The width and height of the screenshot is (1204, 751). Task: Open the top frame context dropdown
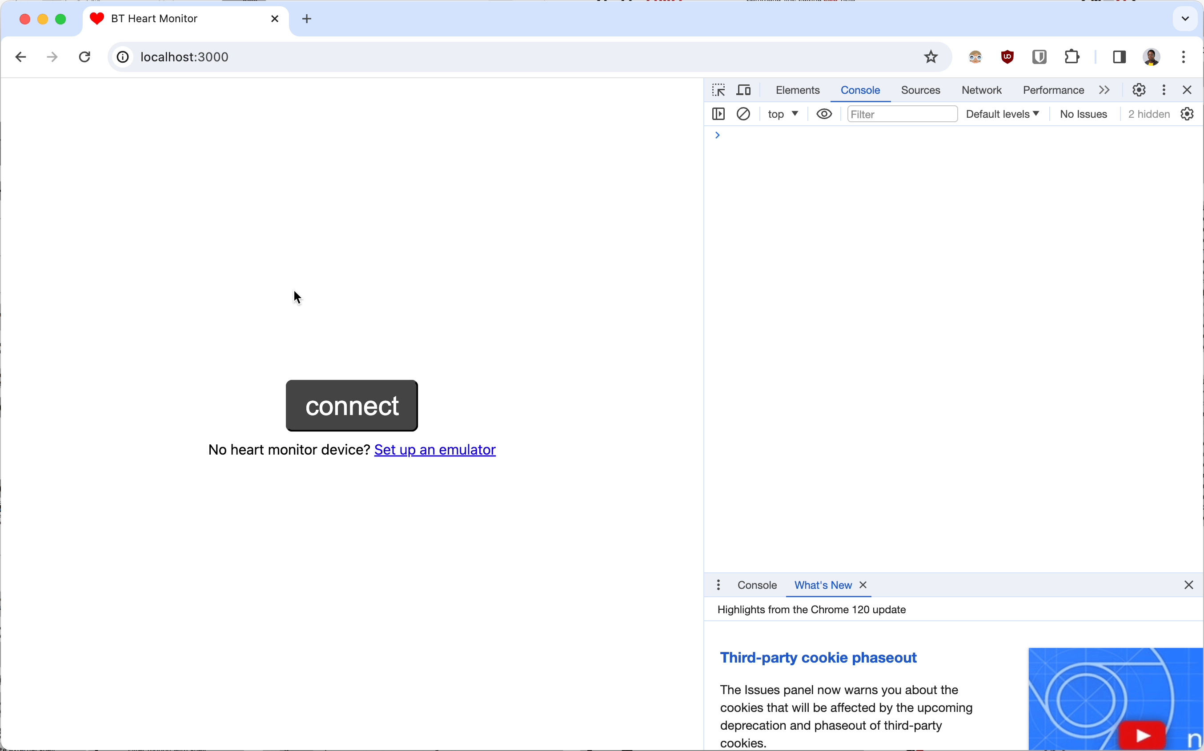click(x=782, y=114)
